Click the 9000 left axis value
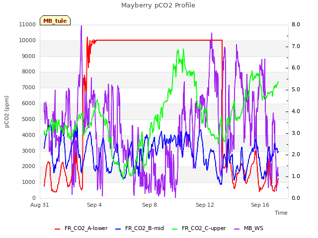Viewport: 318px width, 238px height. 29,56
